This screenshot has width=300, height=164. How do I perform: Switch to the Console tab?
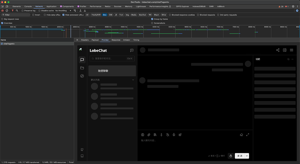tap(28, 6)
